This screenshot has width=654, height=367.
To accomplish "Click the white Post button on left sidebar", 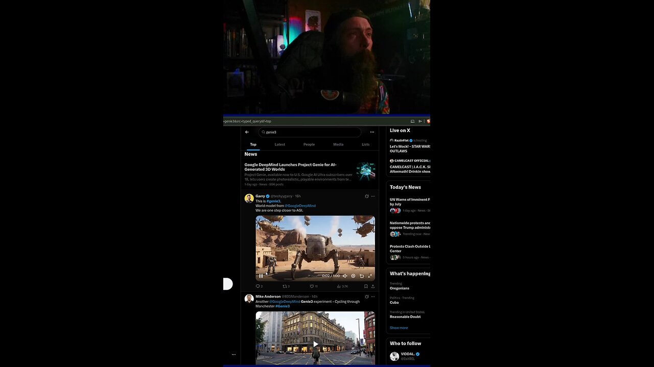I will pos(228,284).
